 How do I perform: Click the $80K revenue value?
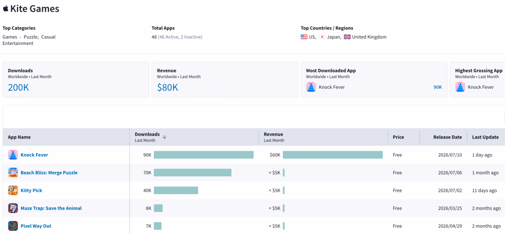point(167,88)
